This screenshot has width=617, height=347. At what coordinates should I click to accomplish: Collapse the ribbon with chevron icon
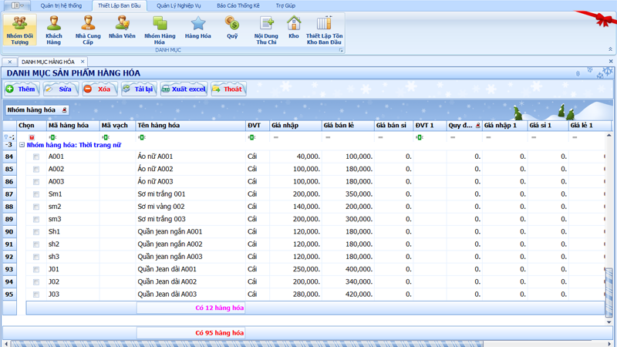point(610,49)
